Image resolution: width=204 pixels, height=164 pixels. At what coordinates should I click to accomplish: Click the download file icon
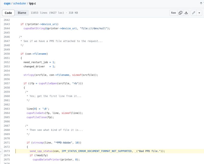pos(186,13)
